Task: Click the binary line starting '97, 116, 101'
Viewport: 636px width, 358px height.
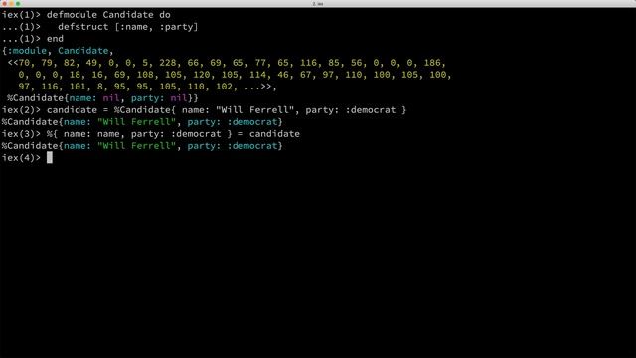Action: pyautogui.click(x=148, y=87)
